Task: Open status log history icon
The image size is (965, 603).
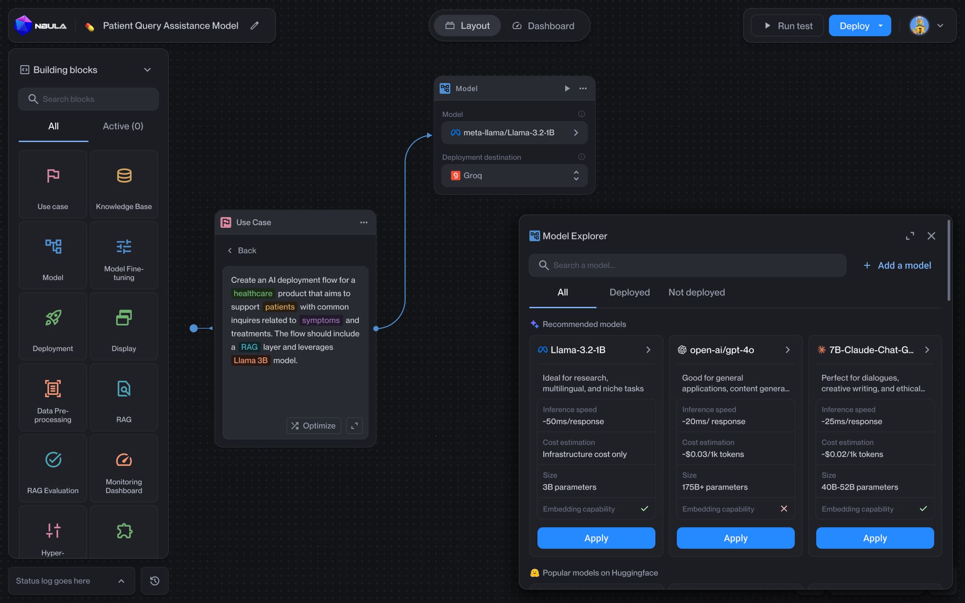Action: (x=155, y=581)
